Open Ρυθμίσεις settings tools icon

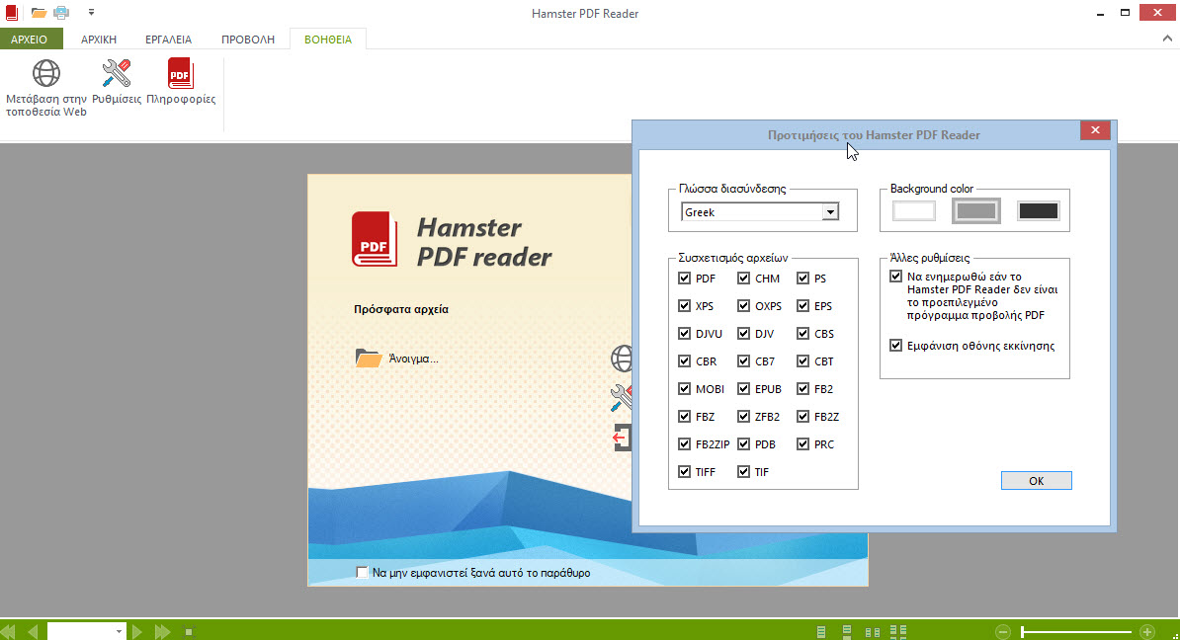click(117, 74)
